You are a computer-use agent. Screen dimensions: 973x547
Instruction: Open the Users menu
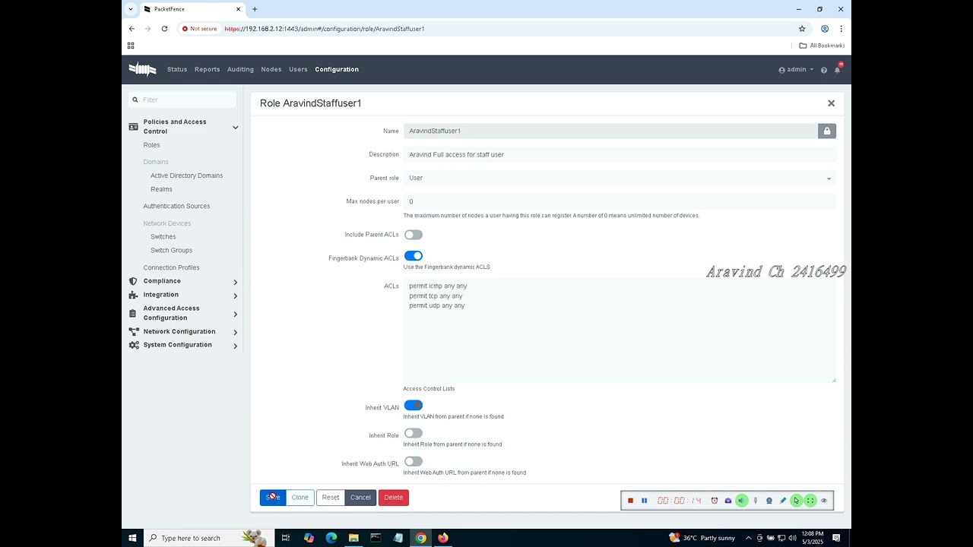pos(298,69)
